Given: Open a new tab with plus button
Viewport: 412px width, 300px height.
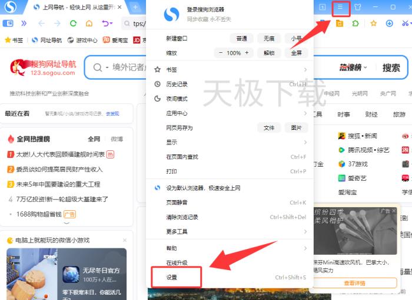Looking at the screenshot, I should [x=135, y=8].
